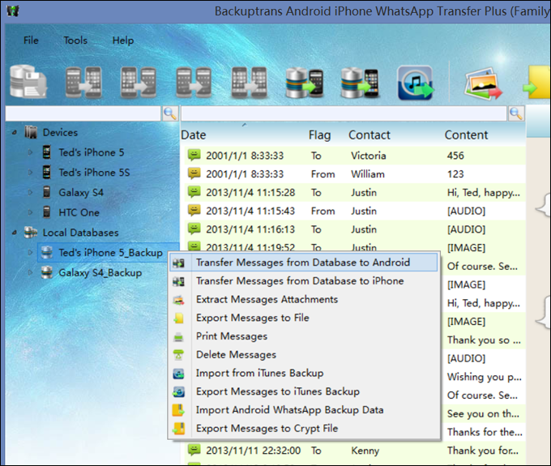Screen dimensions: 551x466
Task: Collapse the Devices tree node
Action: click(15, 132)
